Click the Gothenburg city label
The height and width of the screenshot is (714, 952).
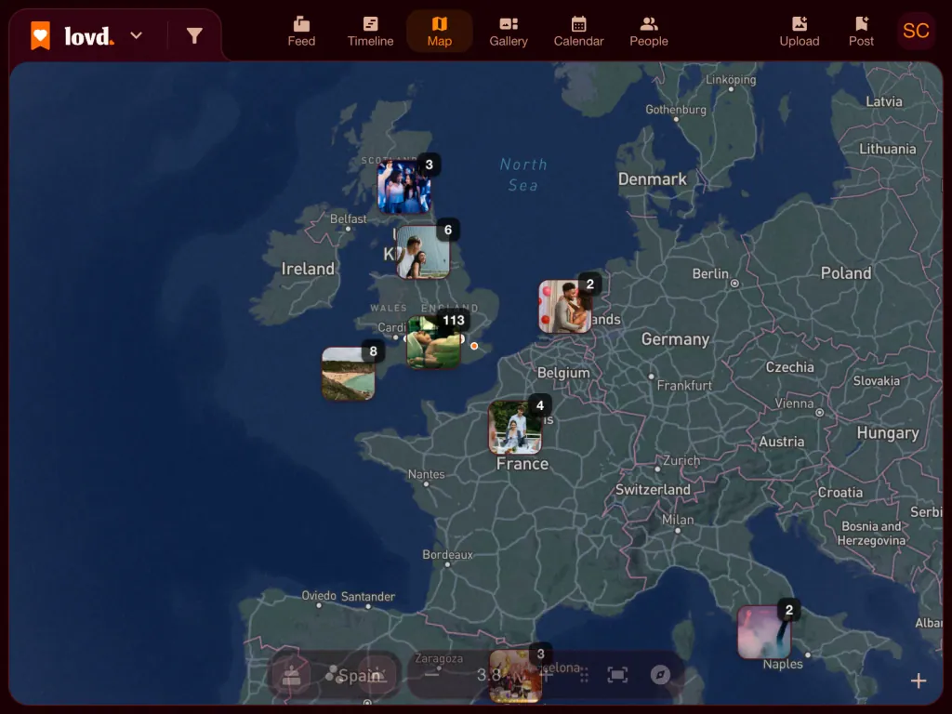[x=676, y=110]
